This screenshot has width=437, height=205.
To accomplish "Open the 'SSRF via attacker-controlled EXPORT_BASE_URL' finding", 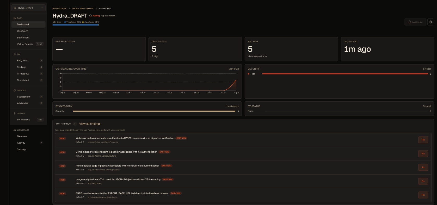I will [x=122, y=193].
